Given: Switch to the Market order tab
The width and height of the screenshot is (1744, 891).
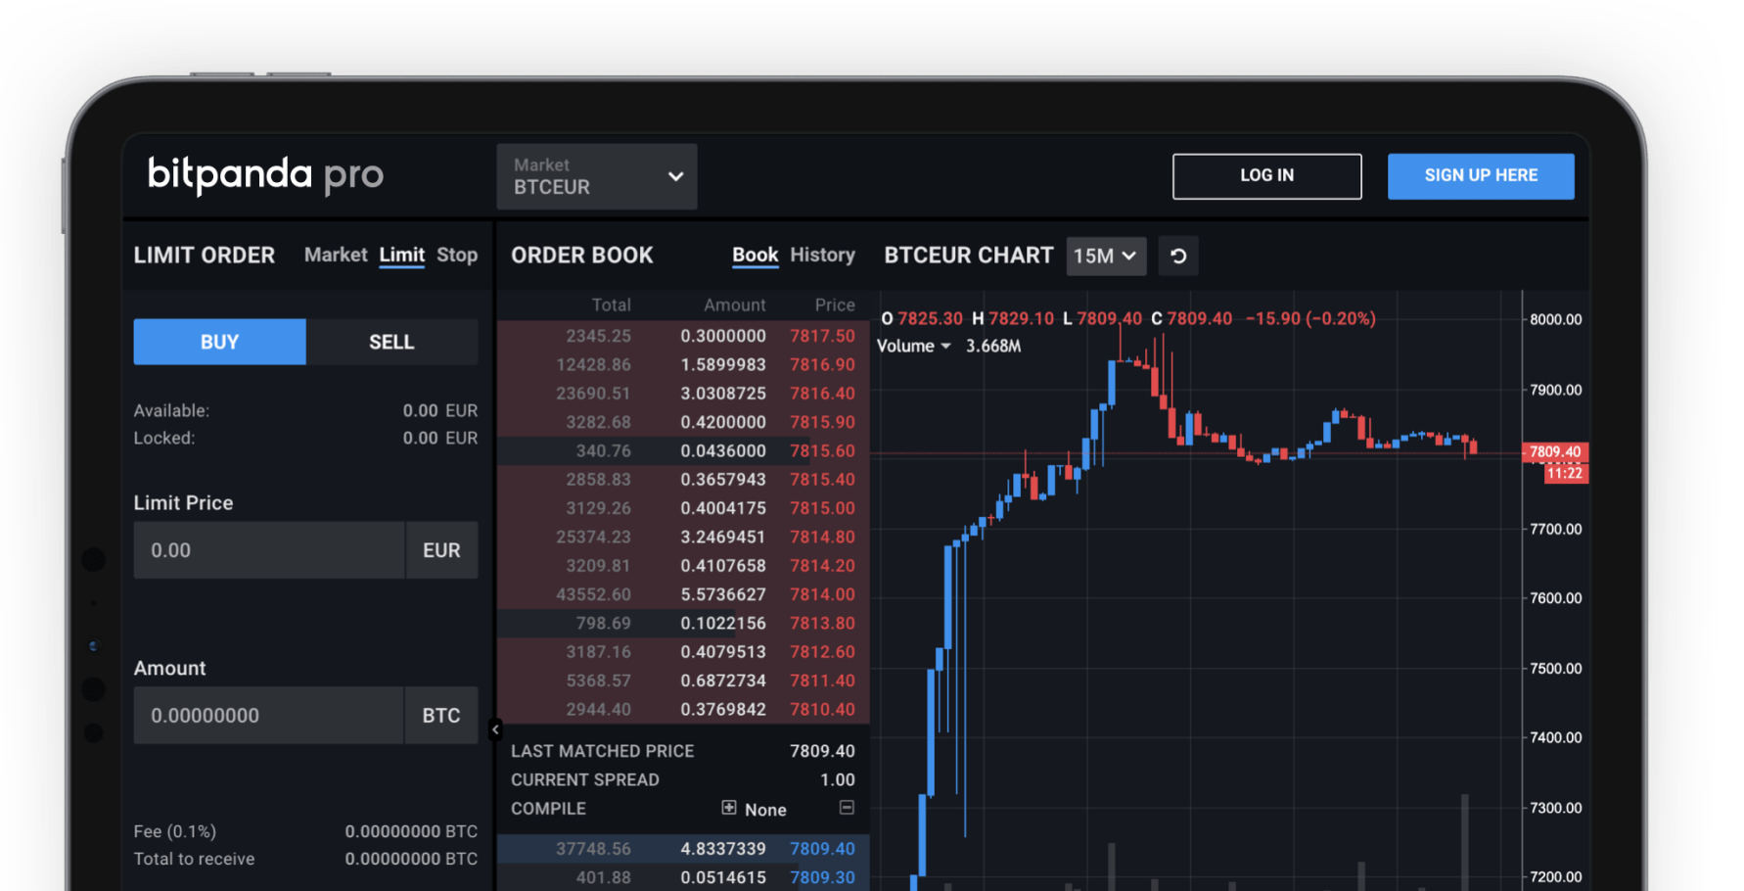Looking at the screenshot, I should point(336,255).
